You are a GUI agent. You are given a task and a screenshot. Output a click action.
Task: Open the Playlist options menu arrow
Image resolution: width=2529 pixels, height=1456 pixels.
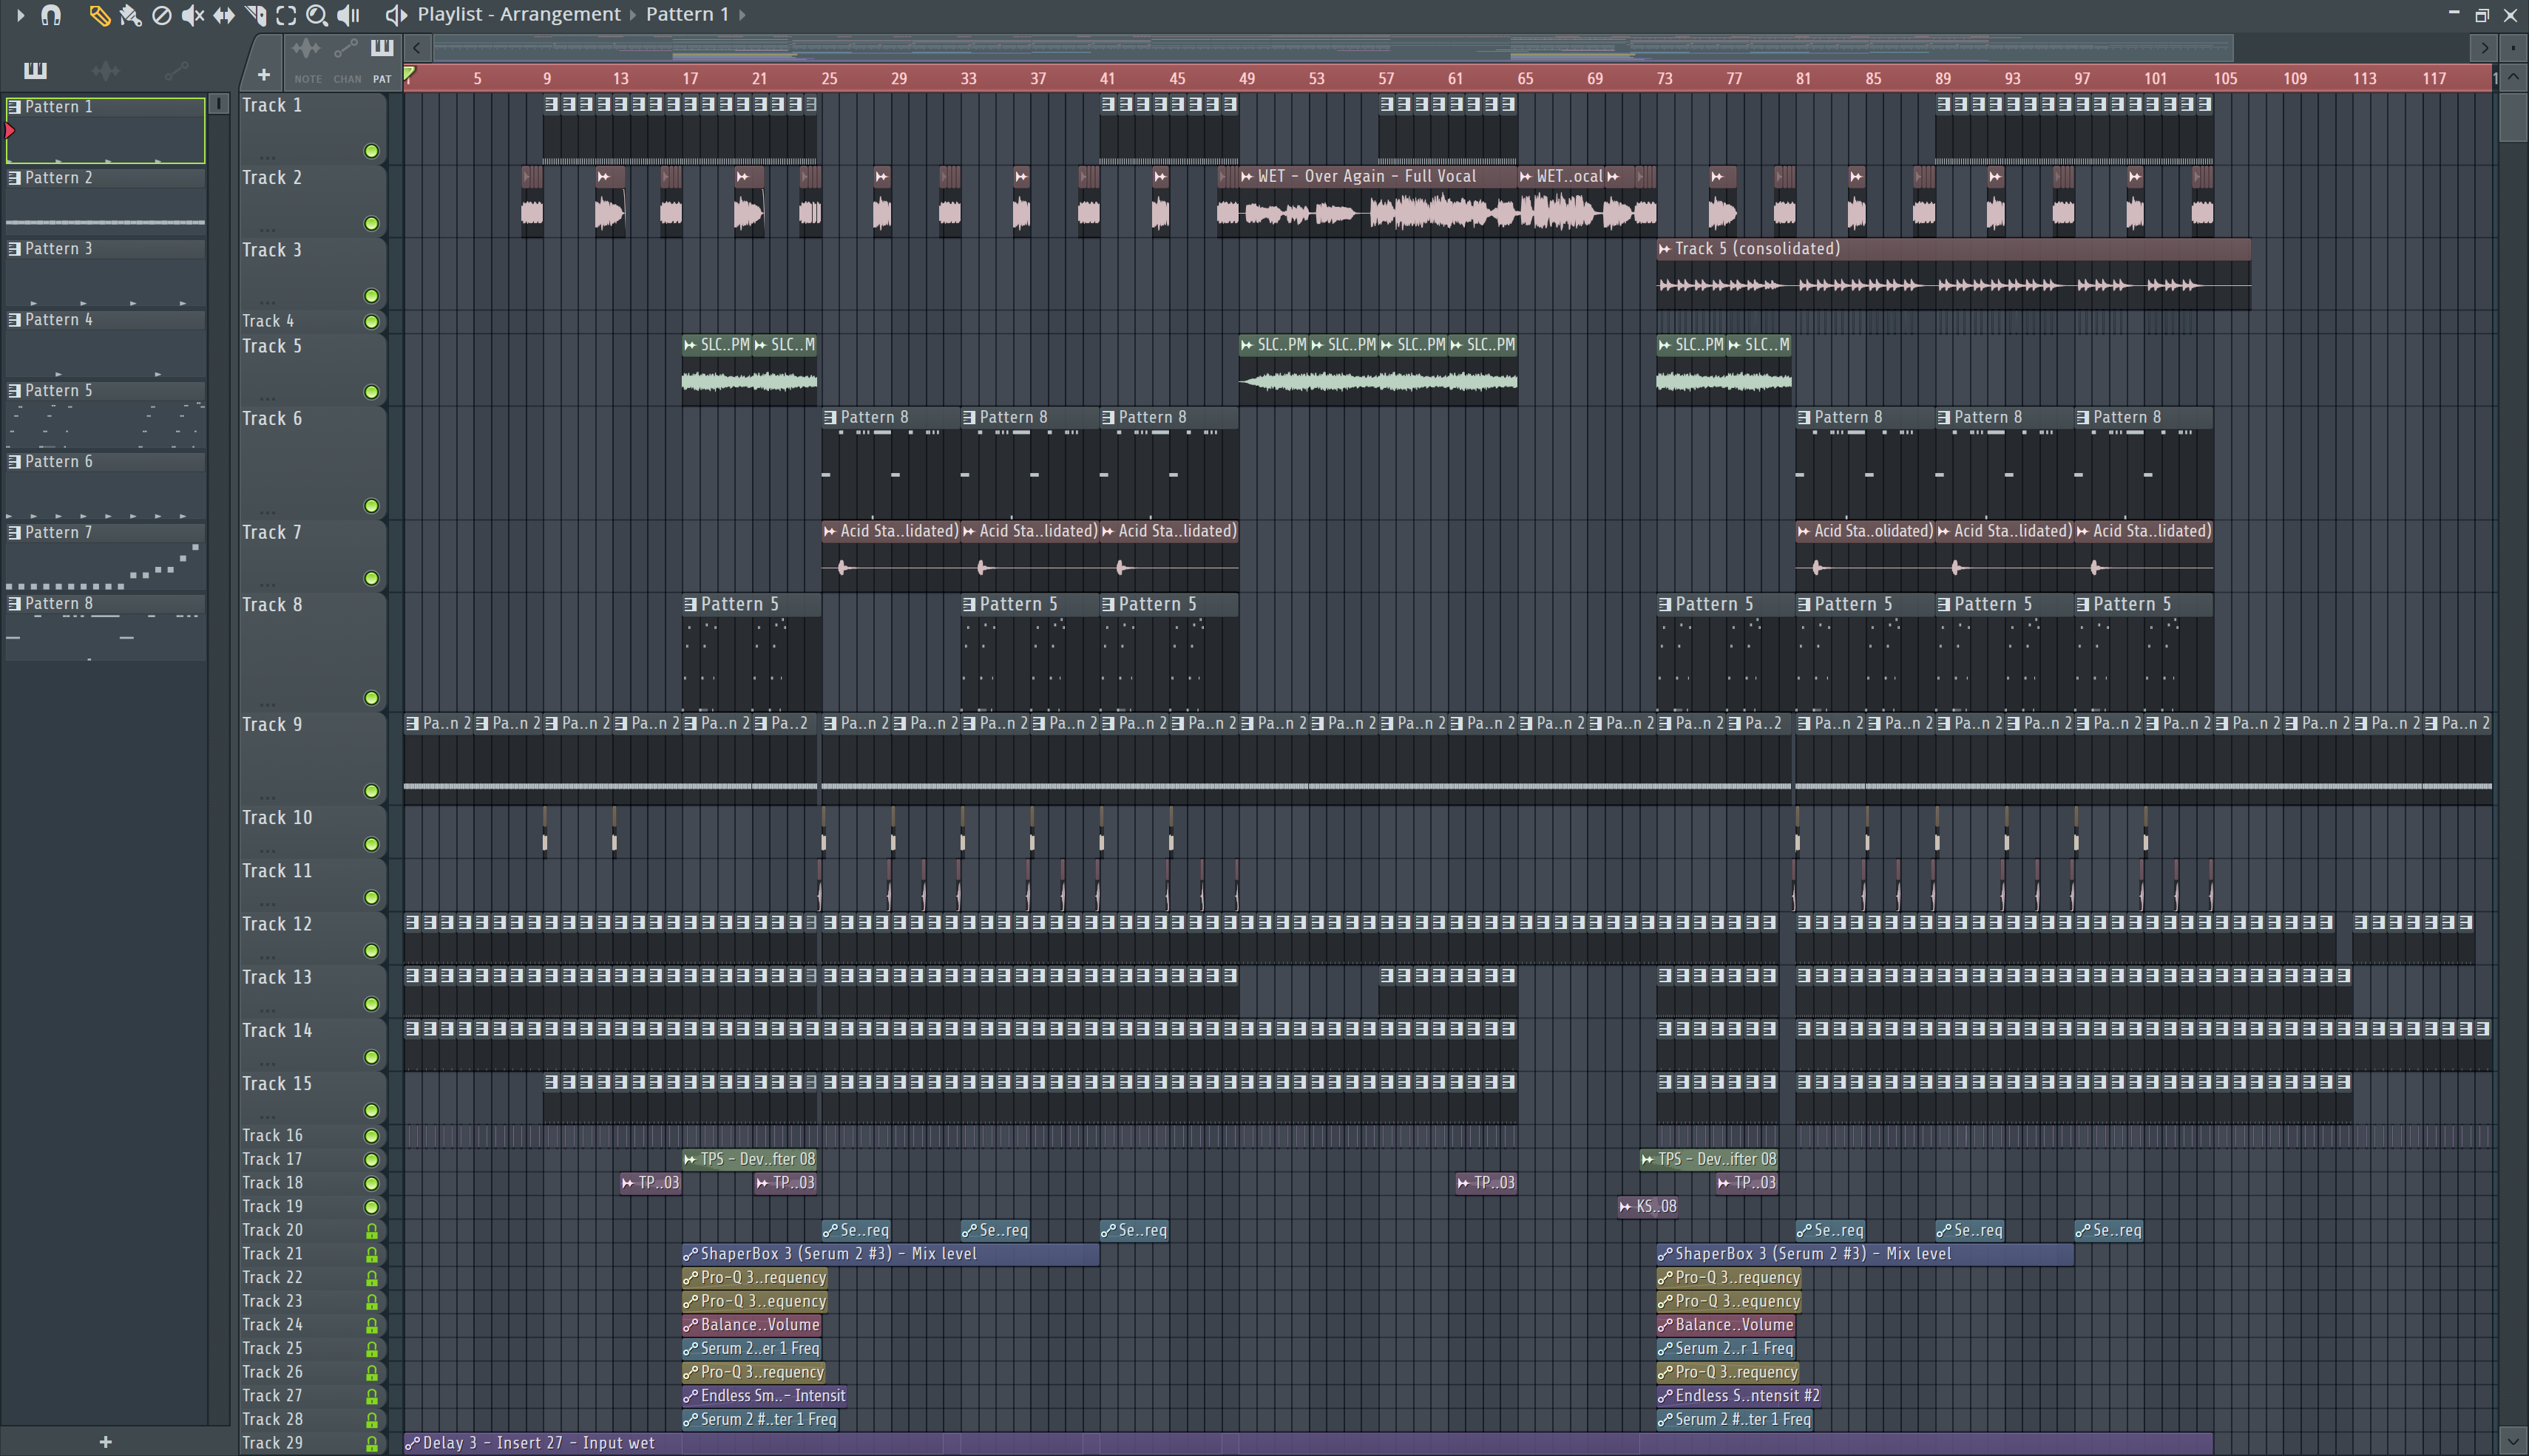[19, 15]
